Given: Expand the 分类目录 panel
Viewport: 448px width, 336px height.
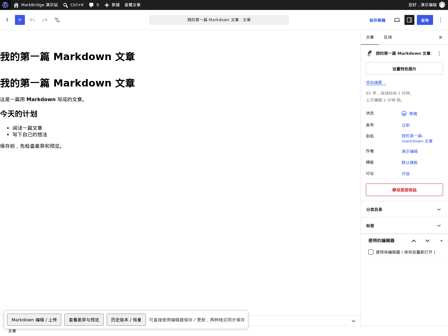Looking at the screenshot, I should [x=404, y=209].
